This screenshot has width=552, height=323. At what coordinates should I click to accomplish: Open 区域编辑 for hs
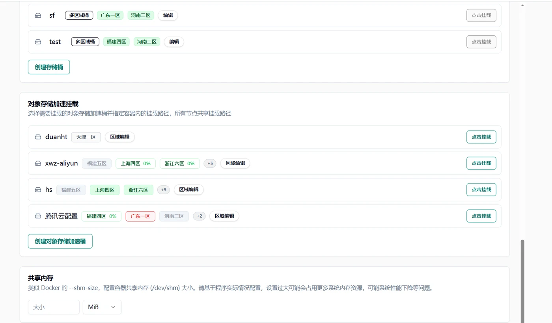click(x=189, y=190)
